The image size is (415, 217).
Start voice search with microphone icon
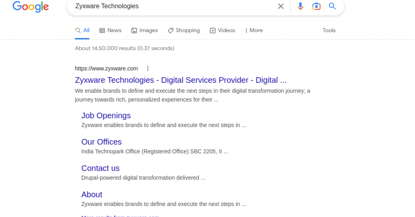coord(300,6)
